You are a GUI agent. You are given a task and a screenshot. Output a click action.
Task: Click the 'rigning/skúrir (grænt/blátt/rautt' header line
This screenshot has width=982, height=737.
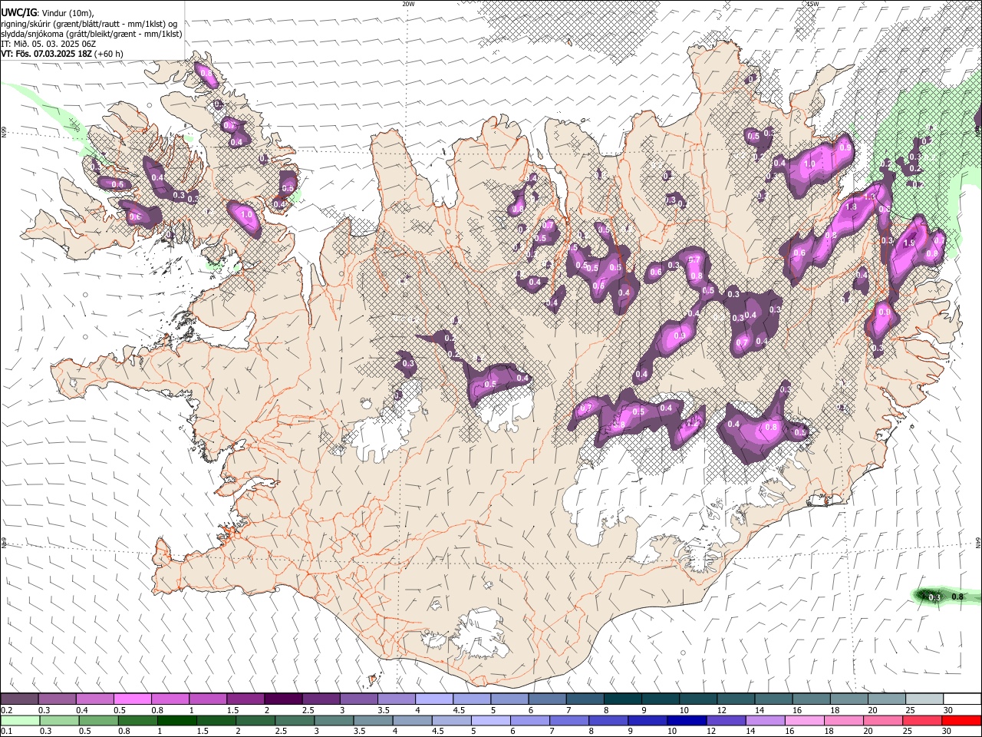pos(89,24)
